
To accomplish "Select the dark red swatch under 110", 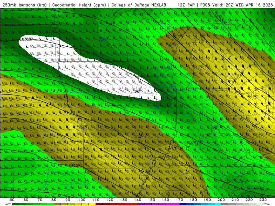I will coord(99,204).
